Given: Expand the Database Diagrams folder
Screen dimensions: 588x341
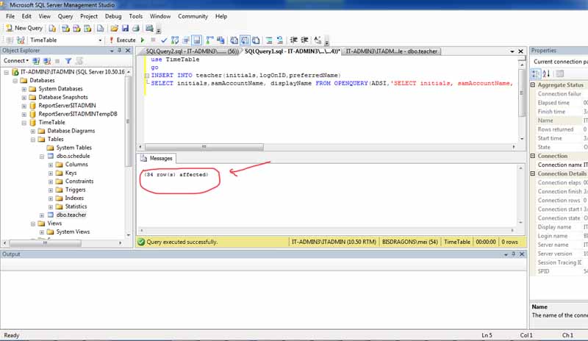Looking at the screenshot, I should click(x=33, y=131).
